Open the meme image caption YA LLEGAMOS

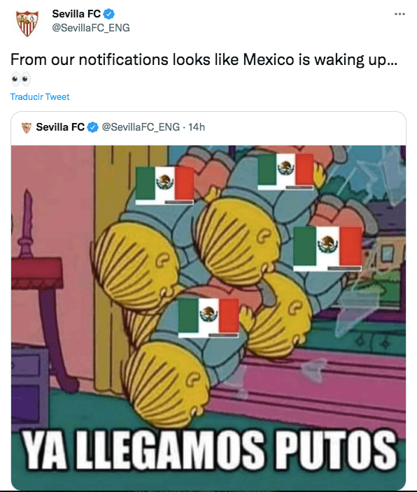[209, 451]
